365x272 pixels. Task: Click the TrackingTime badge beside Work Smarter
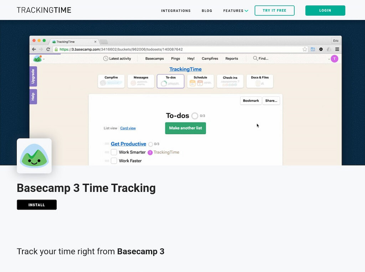(x=164, y=152)
